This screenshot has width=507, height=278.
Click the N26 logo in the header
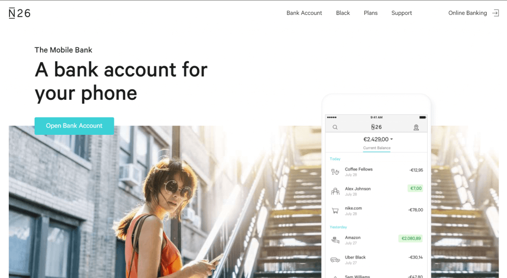tap(19, 13)
